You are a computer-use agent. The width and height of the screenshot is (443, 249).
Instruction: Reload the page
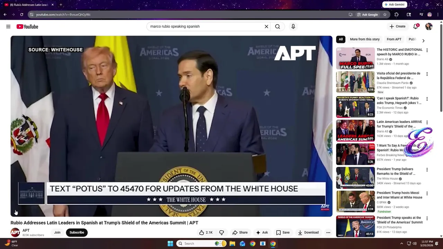(21, 15)
